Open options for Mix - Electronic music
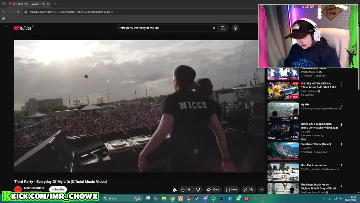This screenshot has height=203, width=360. [341, 166]
